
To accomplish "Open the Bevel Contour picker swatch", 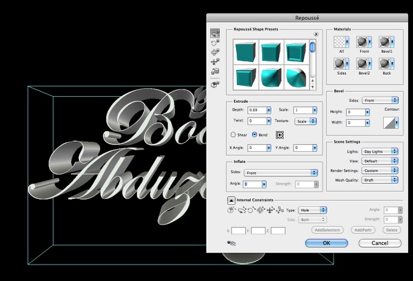I will tap(389, 123).
